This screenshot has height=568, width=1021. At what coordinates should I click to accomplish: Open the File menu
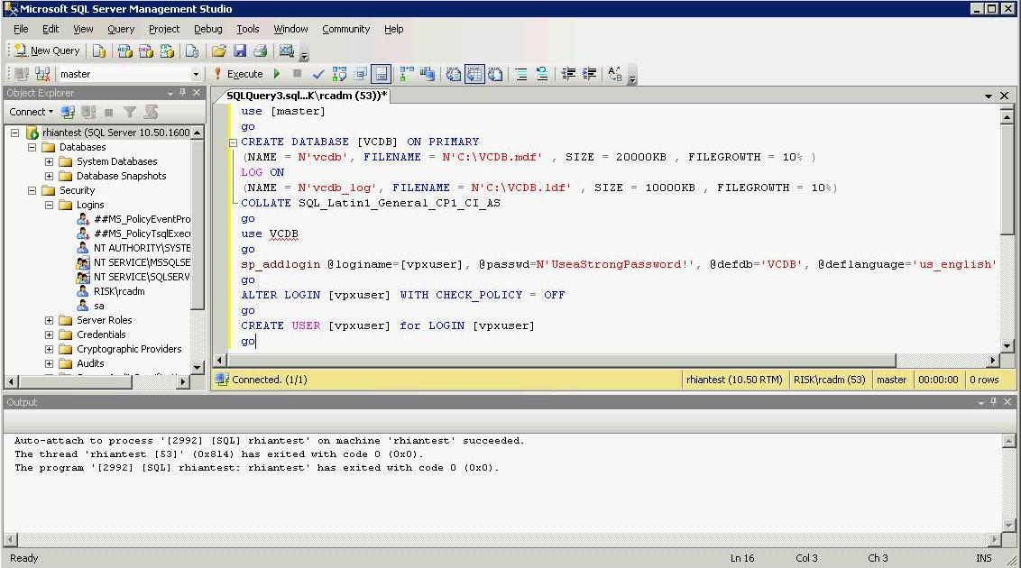[21, 29]
